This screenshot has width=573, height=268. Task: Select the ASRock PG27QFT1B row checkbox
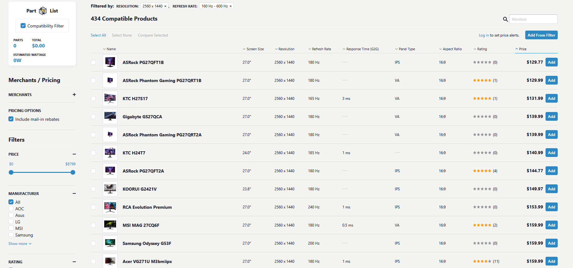(x=93, y=62)
